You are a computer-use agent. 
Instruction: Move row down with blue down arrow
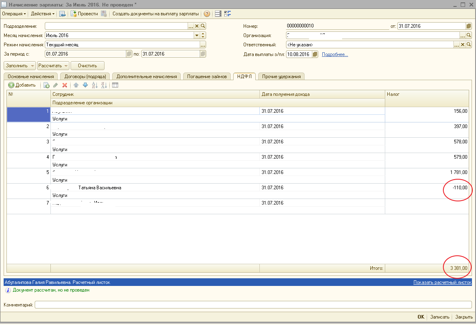tap(85, 85)
